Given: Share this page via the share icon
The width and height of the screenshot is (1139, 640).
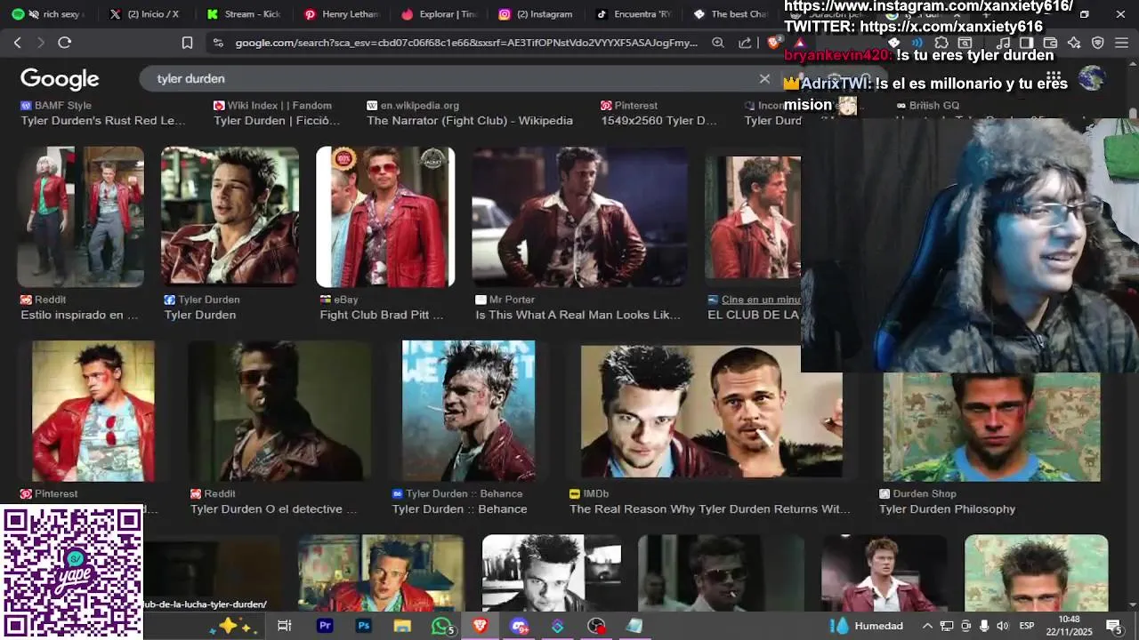Looking at the screenshot, I should 745,43.
